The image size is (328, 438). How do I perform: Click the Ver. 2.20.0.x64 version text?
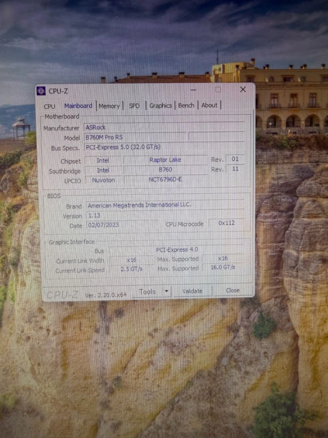point(106,295)
